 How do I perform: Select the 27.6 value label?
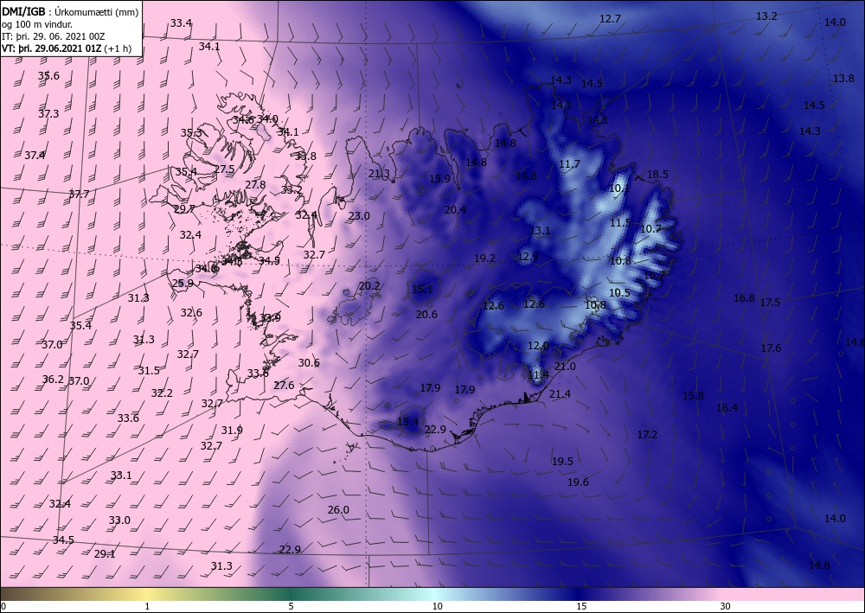284,386
